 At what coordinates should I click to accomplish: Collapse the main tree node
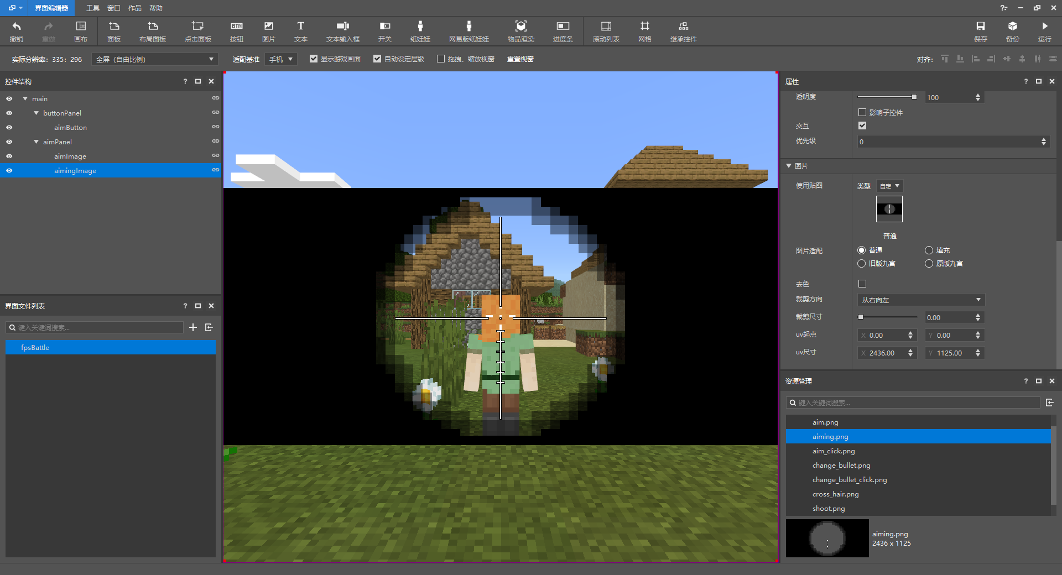[25, 98]
